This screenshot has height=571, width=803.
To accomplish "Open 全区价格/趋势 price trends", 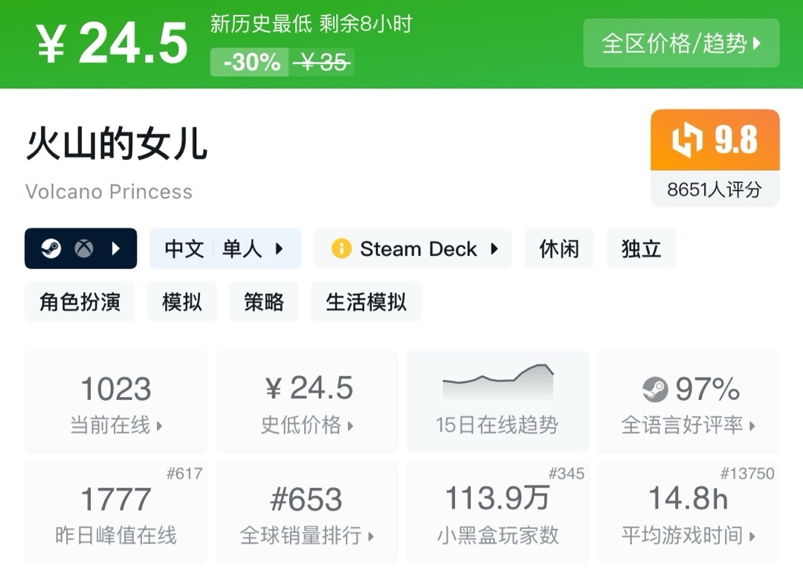I will (x=681, y=43).
